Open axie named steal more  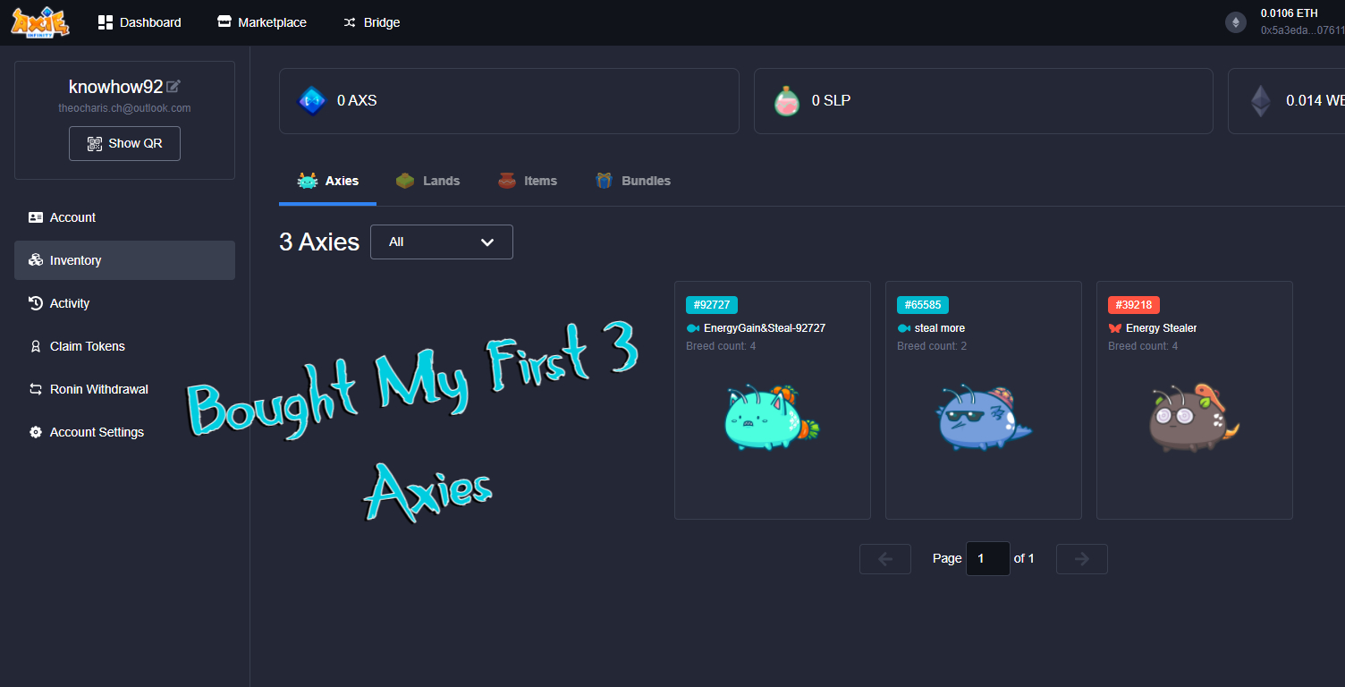pos(940,328)
